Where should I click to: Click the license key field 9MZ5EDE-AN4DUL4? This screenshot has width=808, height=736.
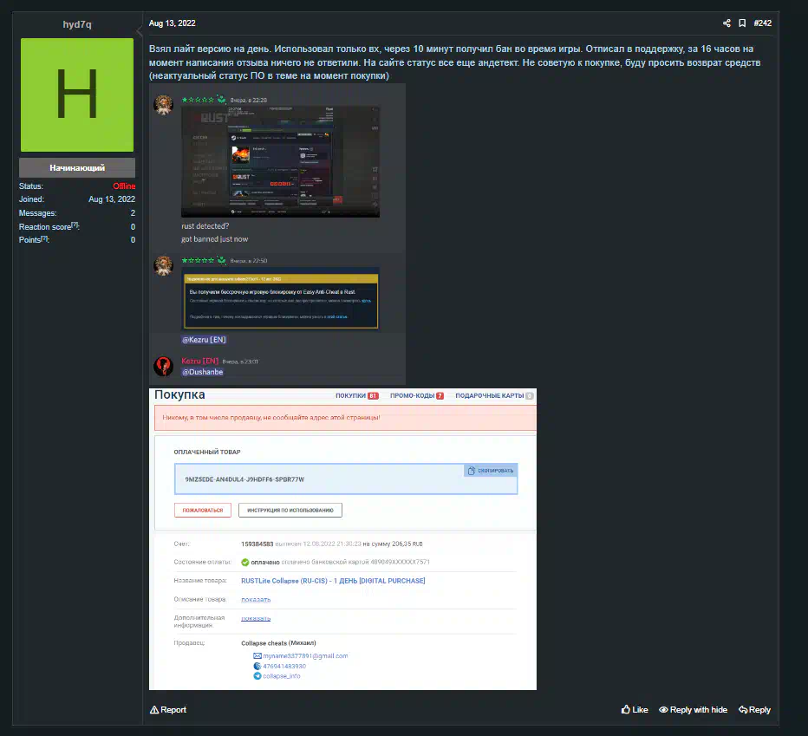tap(346, 479)
